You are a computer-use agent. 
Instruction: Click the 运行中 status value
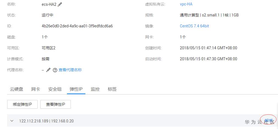pyautogui.click(x=47, y=15)
